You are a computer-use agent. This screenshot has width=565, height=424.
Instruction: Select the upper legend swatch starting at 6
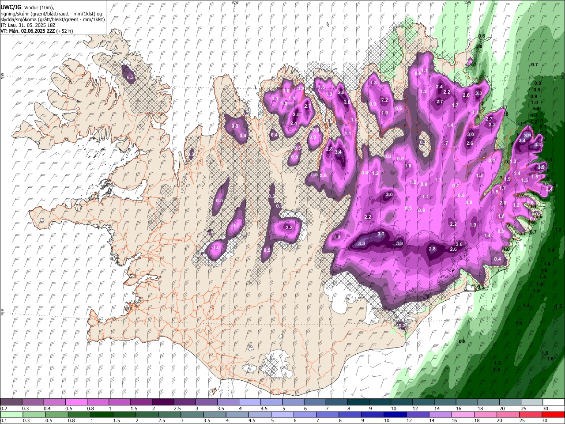pos(315,402)
